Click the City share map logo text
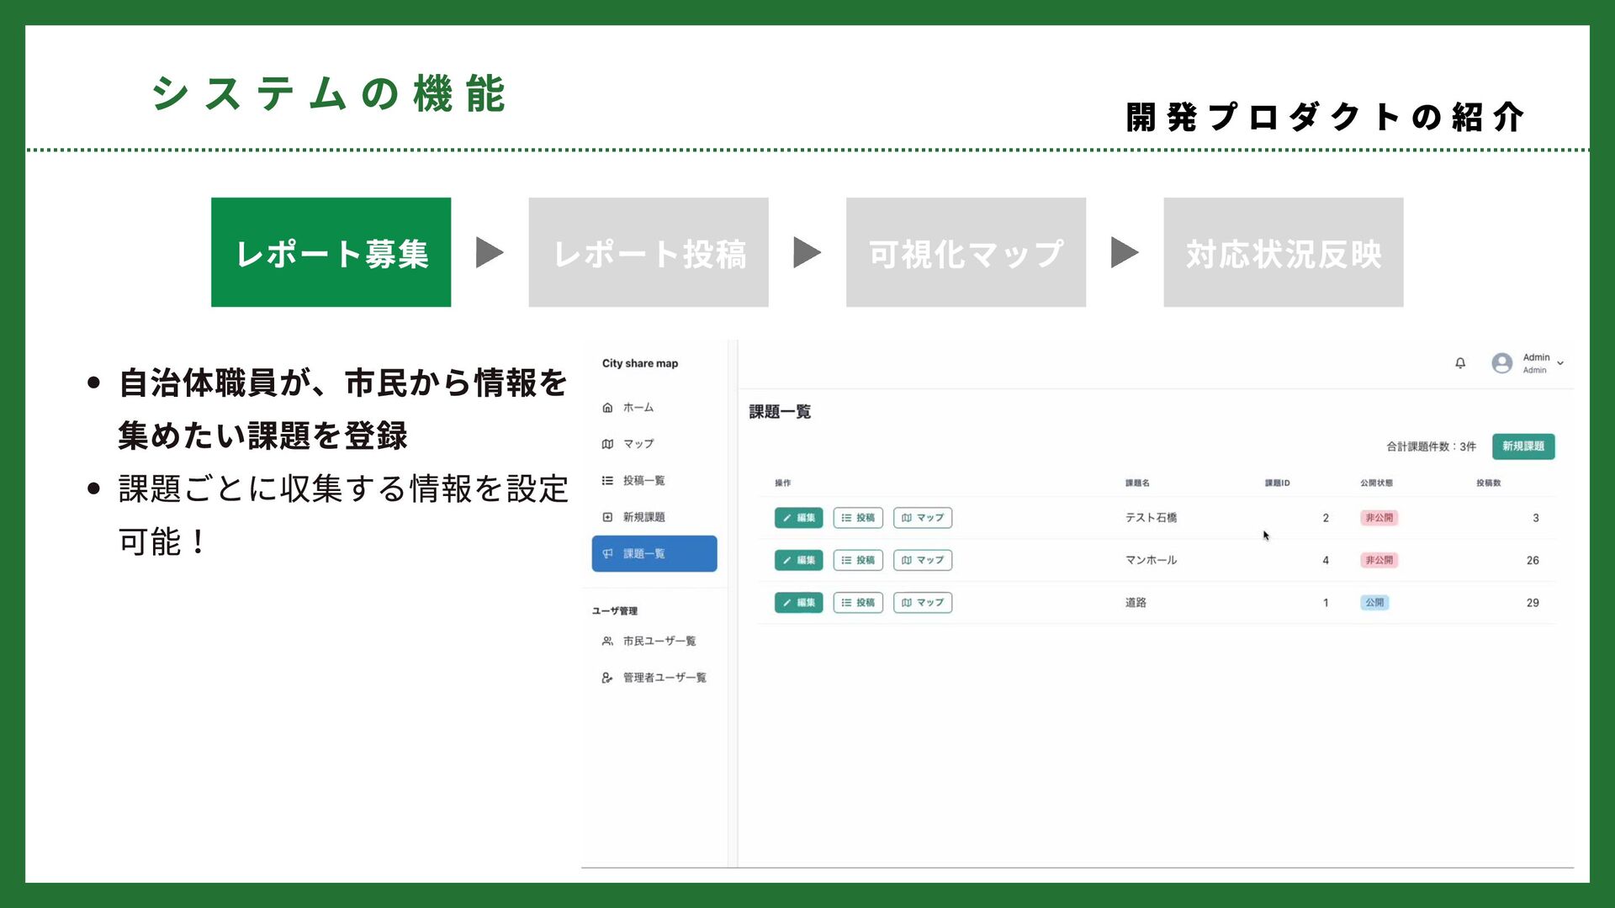Screen dimensions: 1615x908 (639, 364)
